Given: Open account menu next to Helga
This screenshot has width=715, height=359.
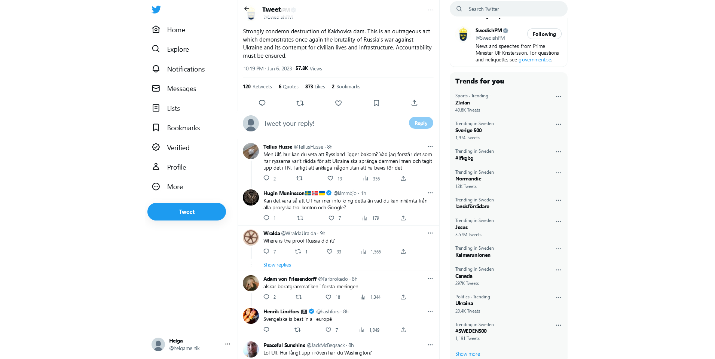Looking at the screenshot, I should click(x=227, y=344).
